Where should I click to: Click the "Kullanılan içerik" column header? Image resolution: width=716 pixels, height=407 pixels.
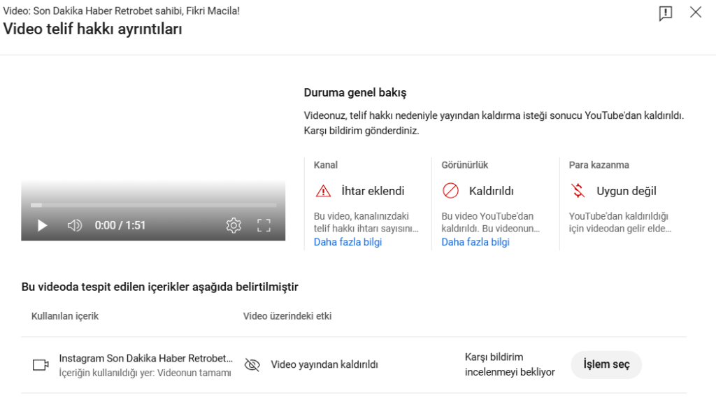click(x=65, y=316)
